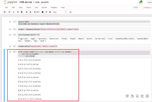Move selected cell down arrow

(x=30, y=12)
